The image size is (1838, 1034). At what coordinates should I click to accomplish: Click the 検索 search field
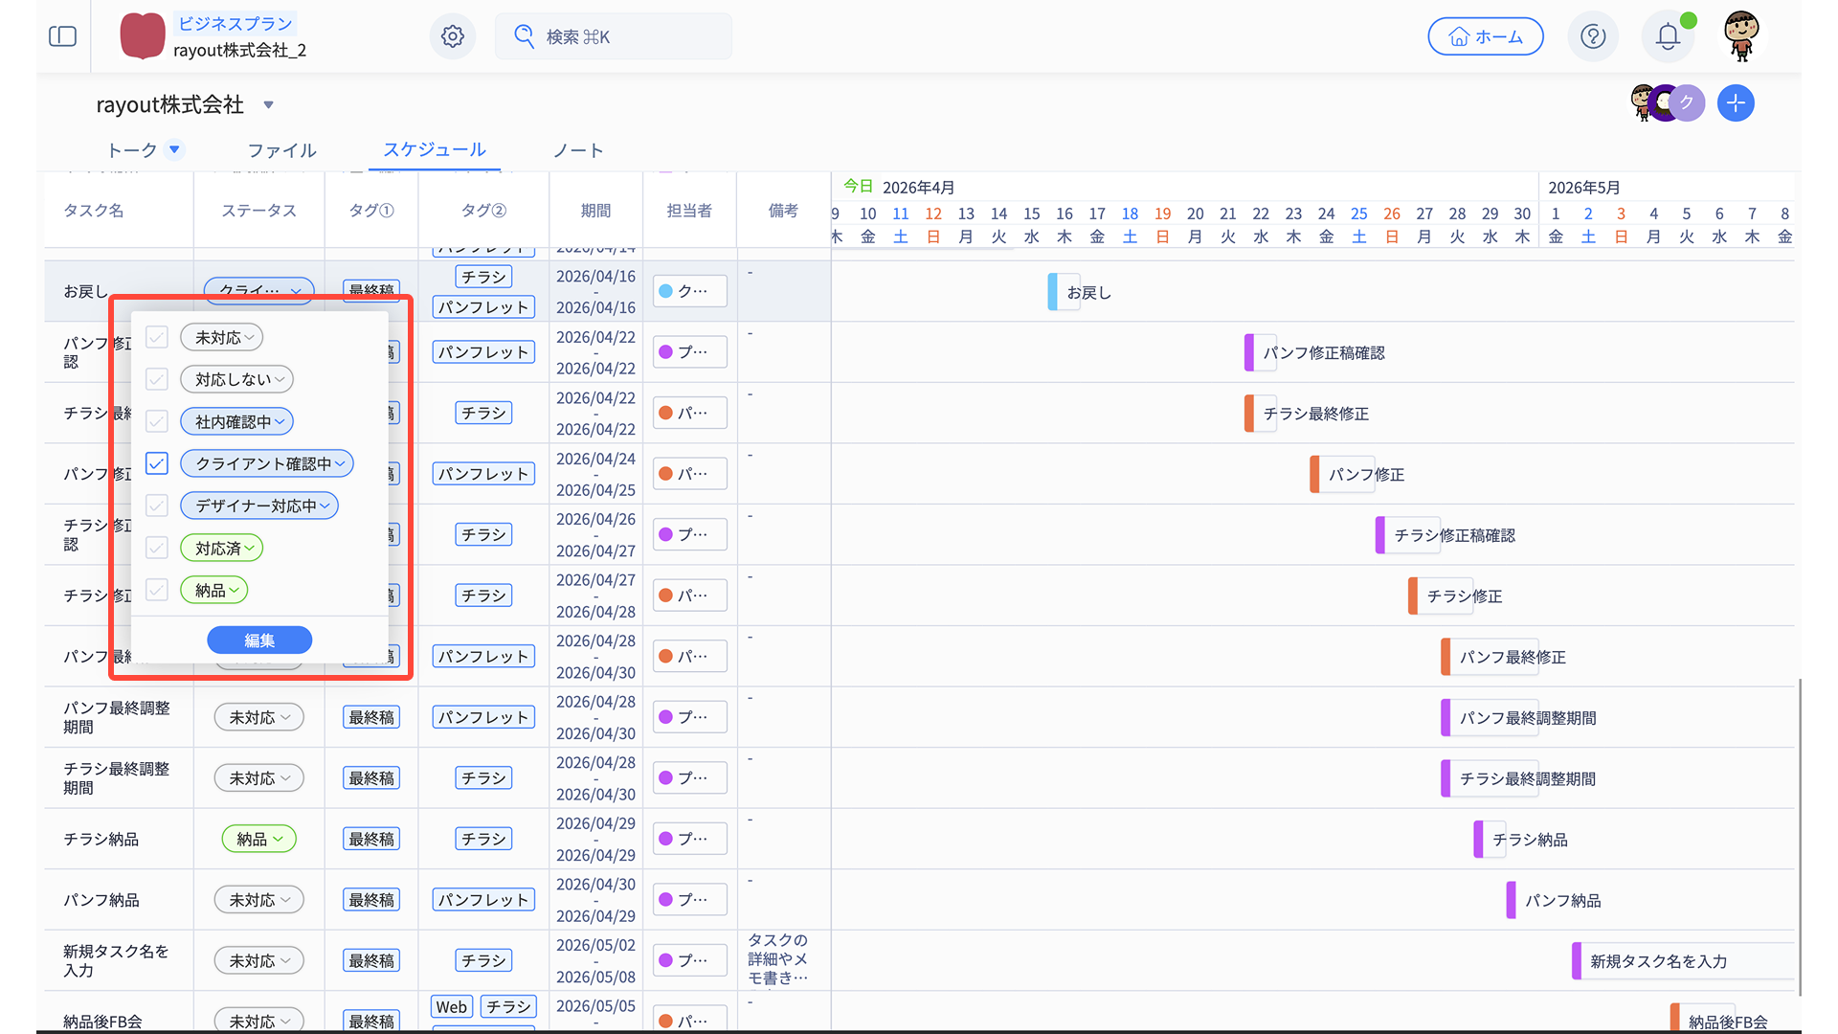tap(613, 36)
